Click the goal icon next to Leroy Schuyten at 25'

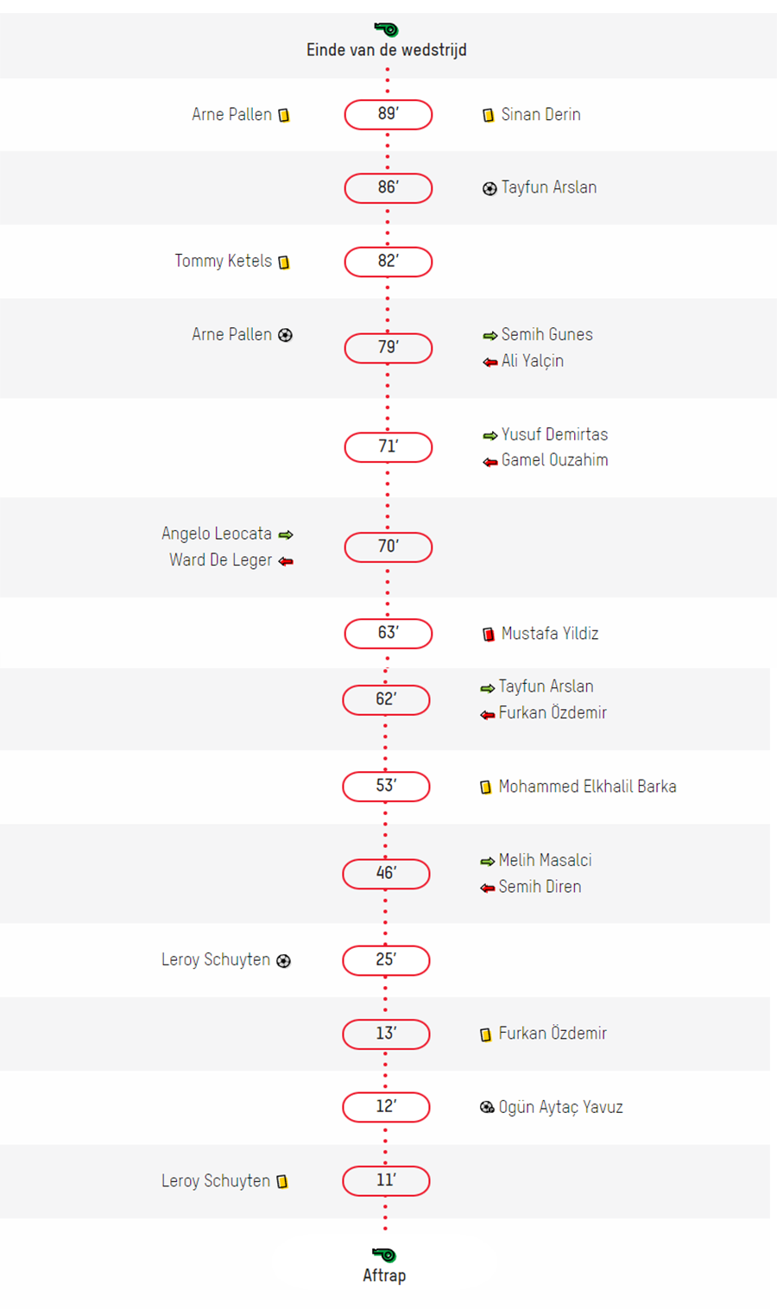tap(283, 960)
